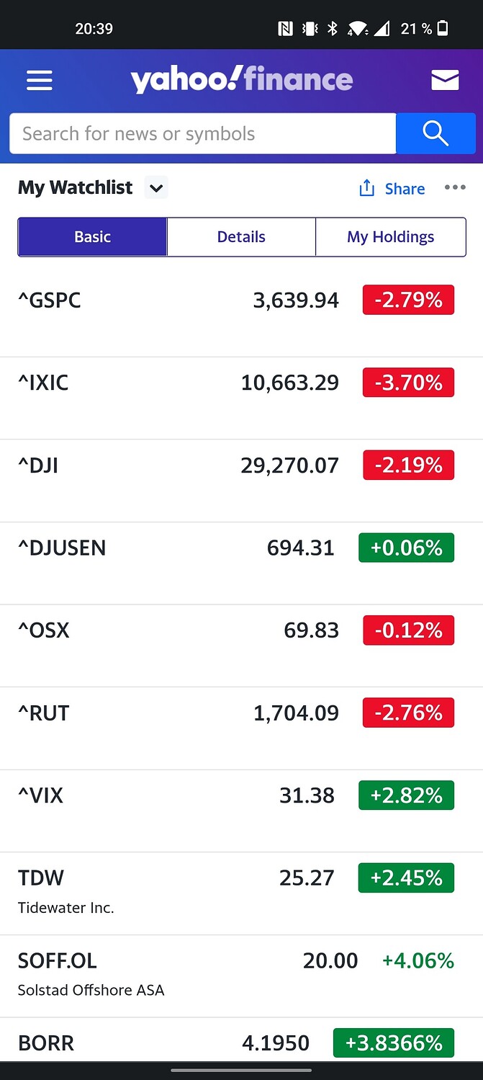
Task: Open the SOFF.OL Solstad Offshore quote
Action: (x=241, y=977)
